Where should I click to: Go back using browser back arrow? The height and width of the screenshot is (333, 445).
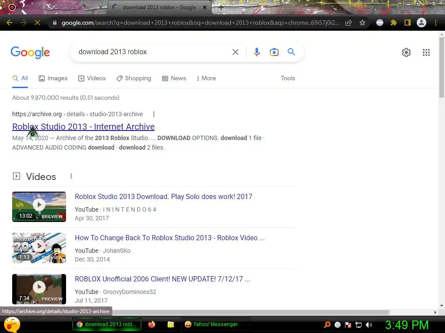pos(10,23)
